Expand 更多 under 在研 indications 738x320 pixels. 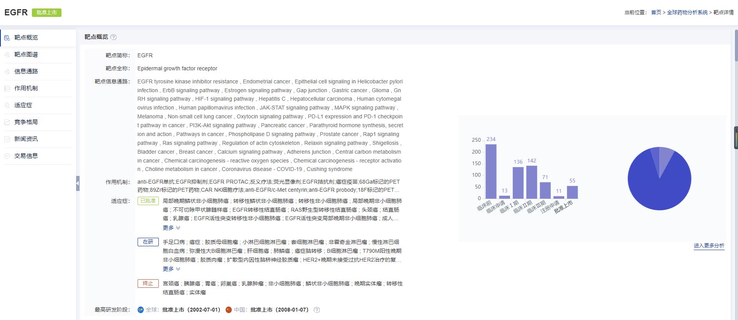(171, 269)
